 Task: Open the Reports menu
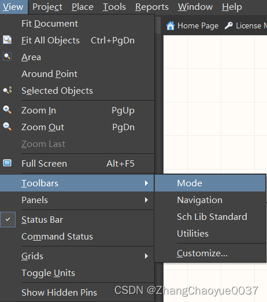[x=152, y=7]
